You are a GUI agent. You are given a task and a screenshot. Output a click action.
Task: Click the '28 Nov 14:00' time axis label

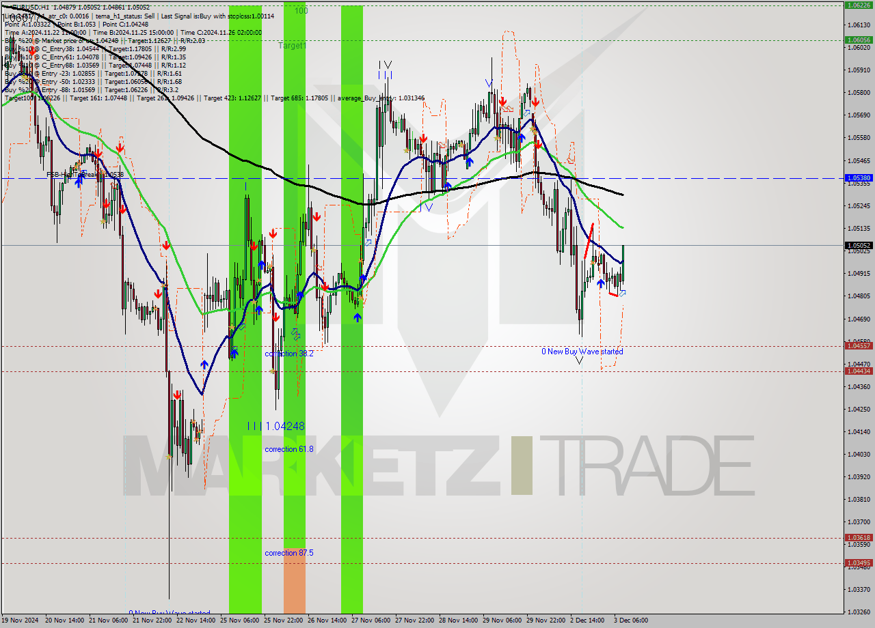pos(458,620)
